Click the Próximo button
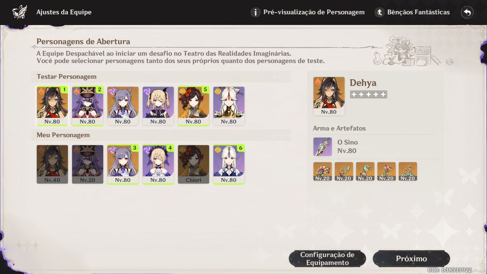Image resolution: width=487 pixels, height=274 pixels. pyautogui.click(x=411, y=258)
